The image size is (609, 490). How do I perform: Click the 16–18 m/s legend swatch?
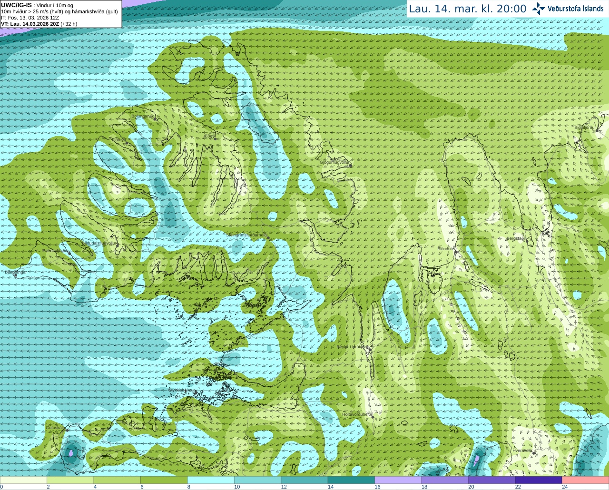click(398, 480)
